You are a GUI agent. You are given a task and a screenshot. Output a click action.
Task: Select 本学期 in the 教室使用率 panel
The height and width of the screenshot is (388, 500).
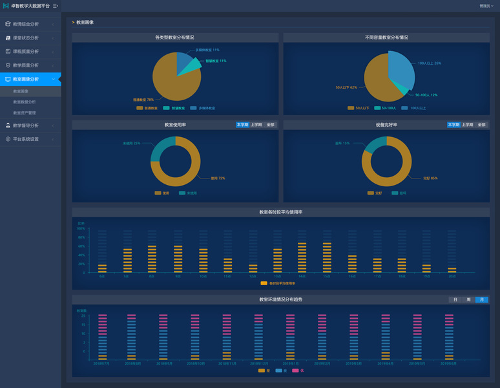pos(242,125)
